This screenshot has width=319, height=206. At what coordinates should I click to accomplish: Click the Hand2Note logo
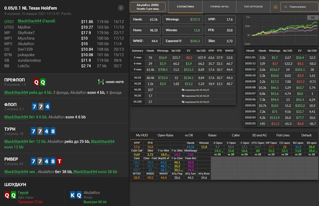tap(111, 82)
